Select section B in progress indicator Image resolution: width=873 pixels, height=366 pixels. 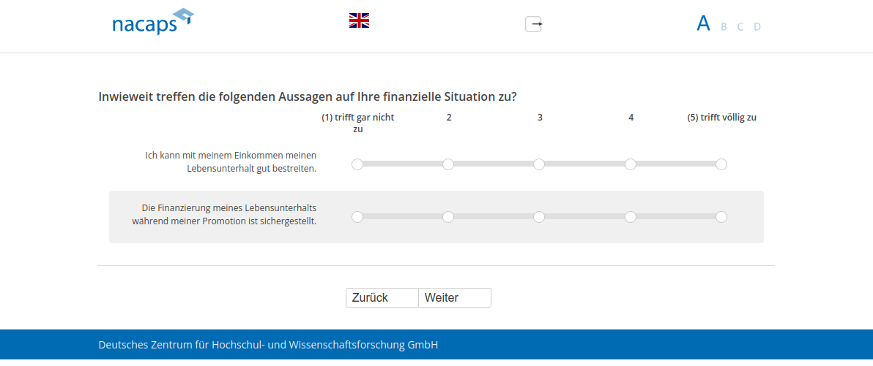pyautogui.click(x=724, y=27)
